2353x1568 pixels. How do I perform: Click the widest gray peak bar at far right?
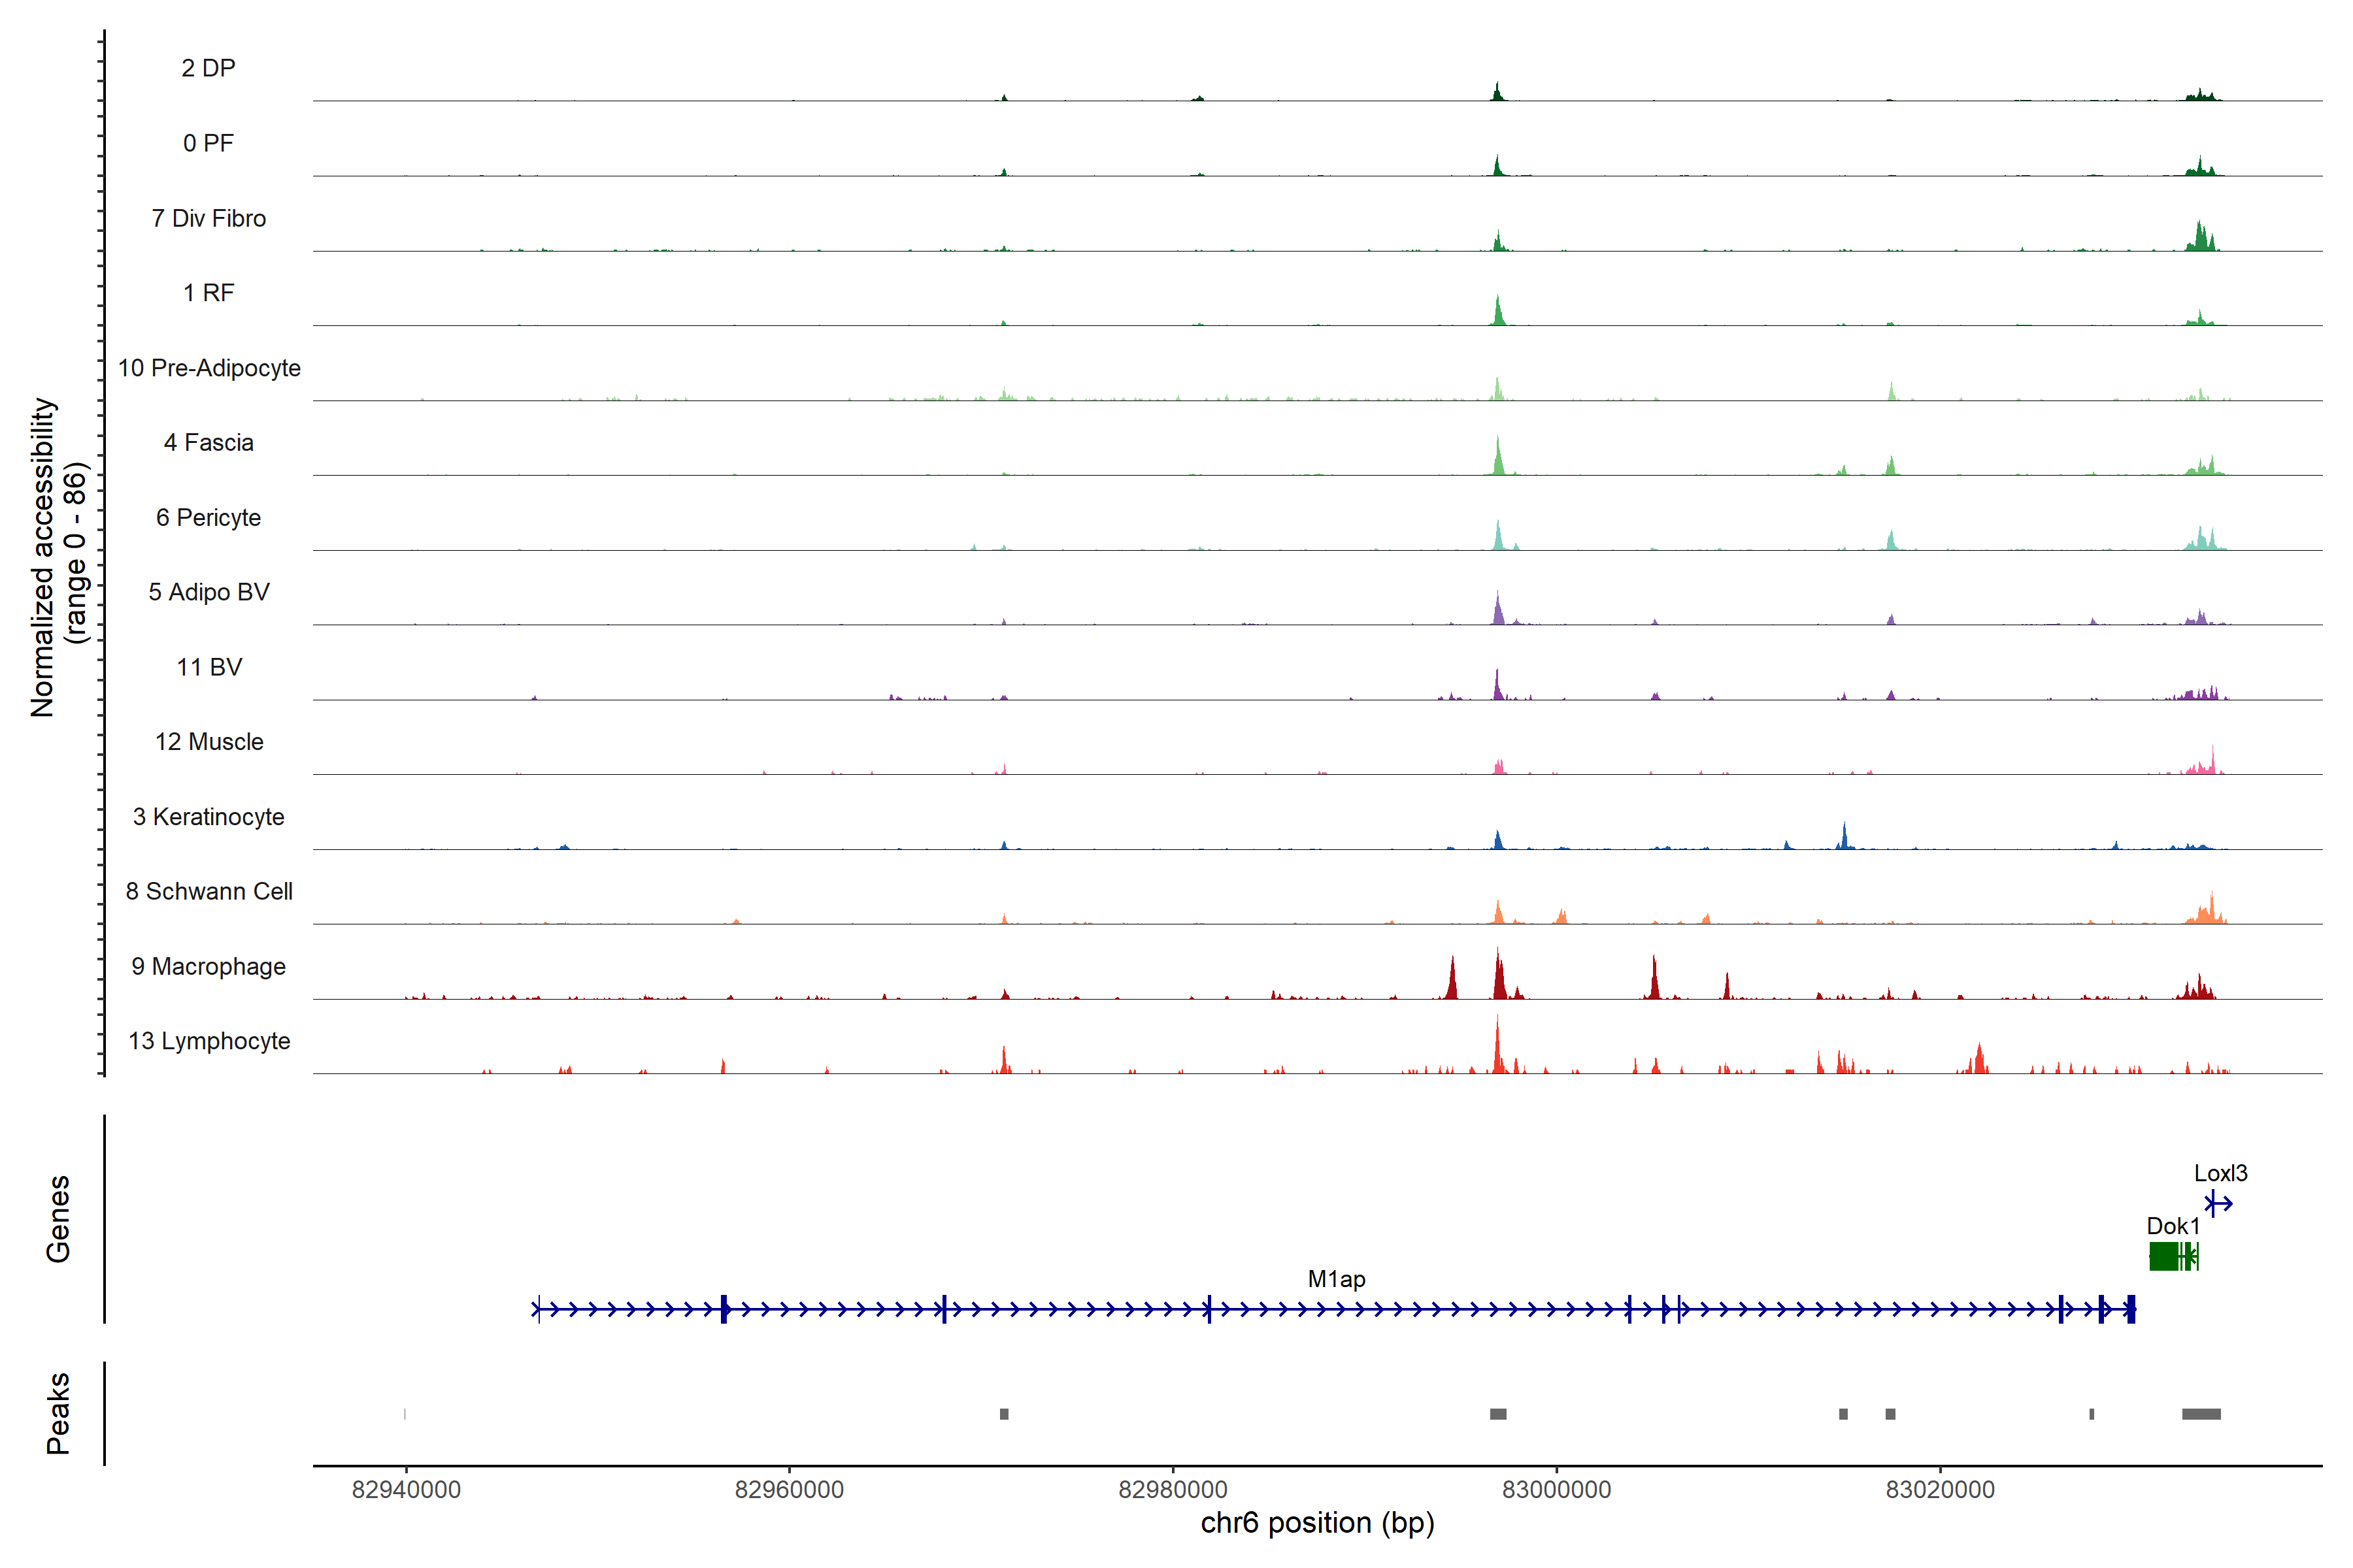2201,1414
